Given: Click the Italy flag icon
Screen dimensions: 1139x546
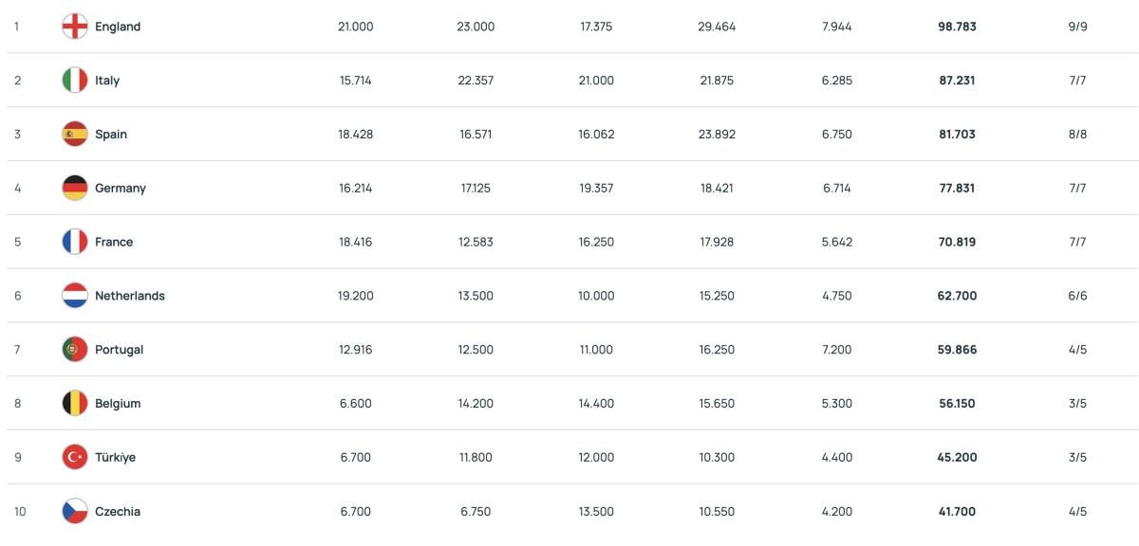Looking at the screenshot, I should tap(75, 81).
